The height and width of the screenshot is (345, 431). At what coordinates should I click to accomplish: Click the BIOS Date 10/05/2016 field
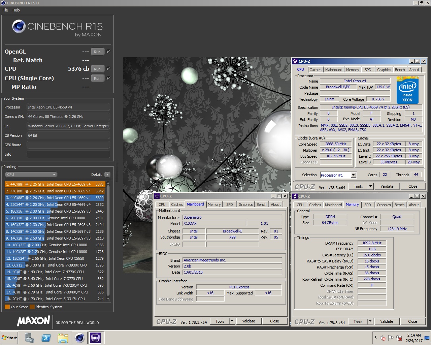(x=232, y=272)
